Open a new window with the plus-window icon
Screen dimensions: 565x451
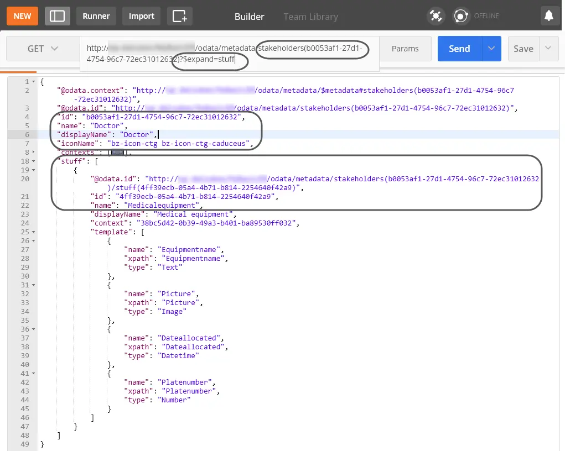pyautogui.click(x=179, y=16)
